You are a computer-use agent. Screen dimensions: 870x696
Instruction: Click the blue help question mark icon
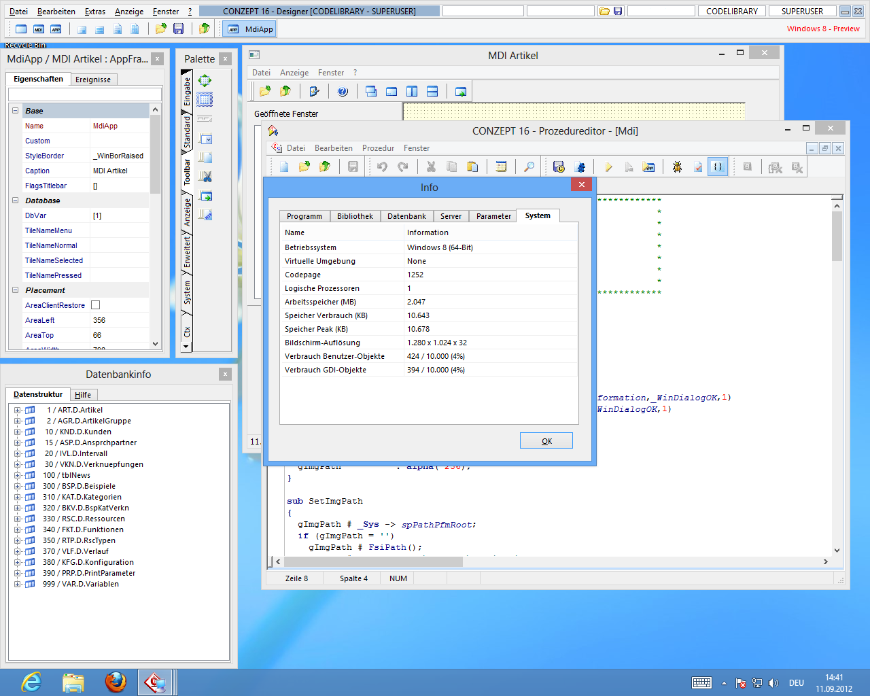tap(343, 91)
